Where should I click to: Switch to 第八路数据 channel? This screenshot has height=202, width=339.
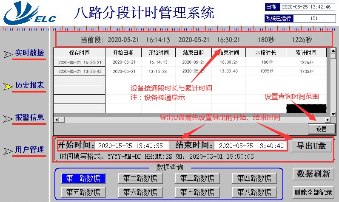click(254, 192)
